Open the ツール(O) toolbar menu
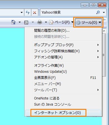 point(88,22)
